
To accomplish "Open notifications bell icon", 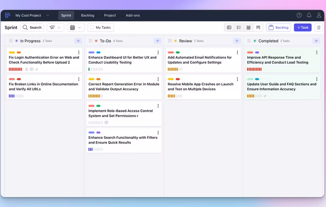I will [x=309, y=15].
